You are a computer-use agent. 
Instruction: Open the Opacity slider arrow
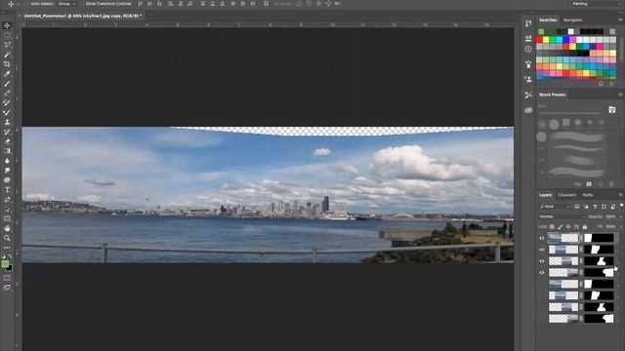point(621,216)
